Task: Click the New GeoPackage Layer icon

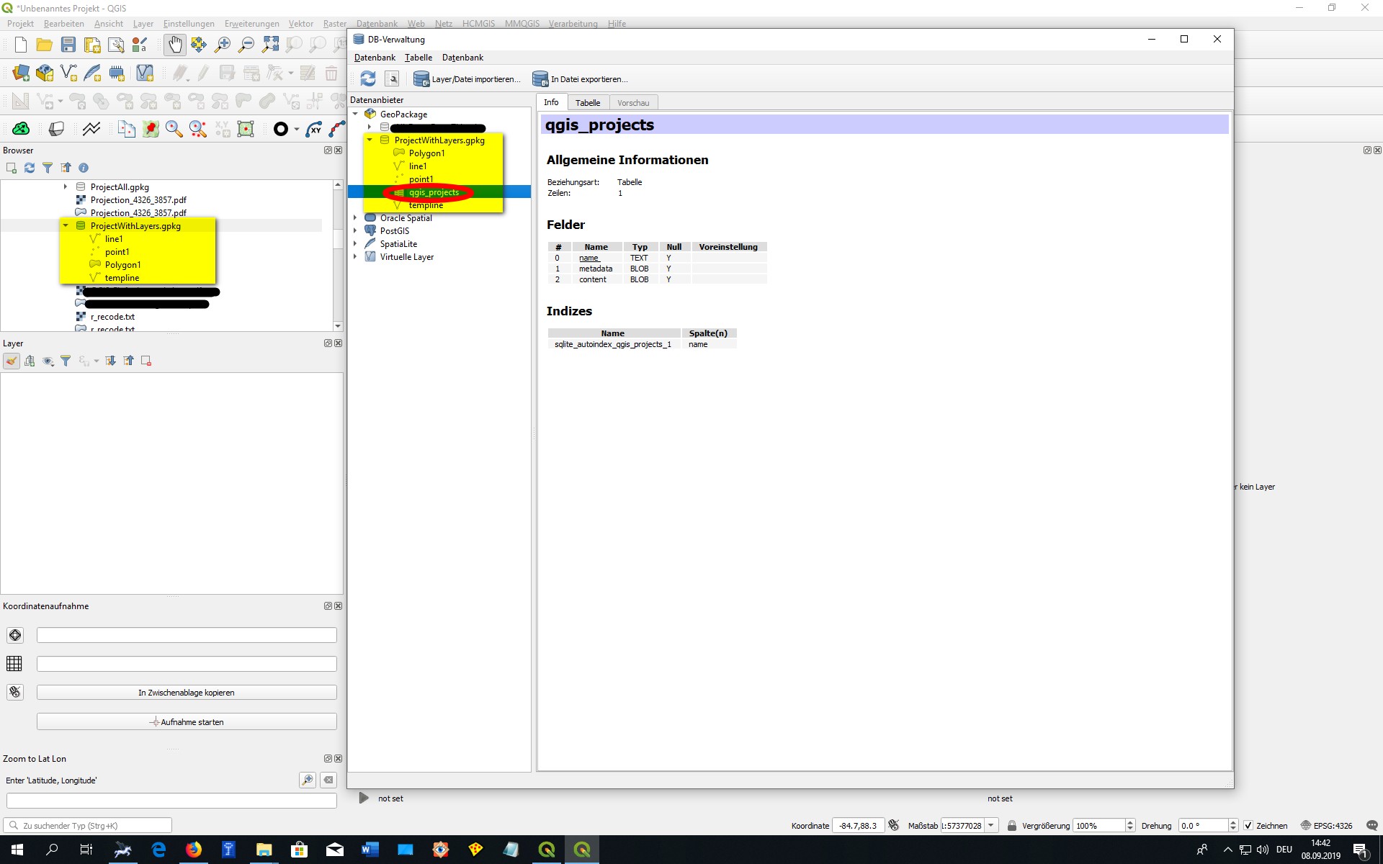Action: click(44, 72)
